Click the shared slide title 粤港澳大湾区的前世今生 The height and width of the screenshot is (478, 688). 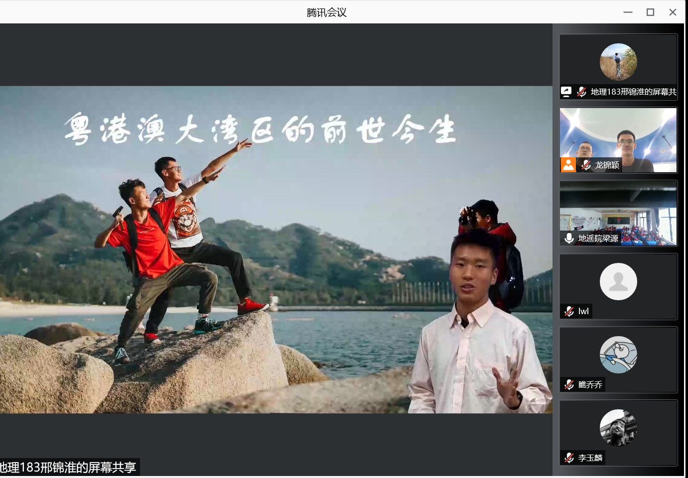(x=260, y=129)
